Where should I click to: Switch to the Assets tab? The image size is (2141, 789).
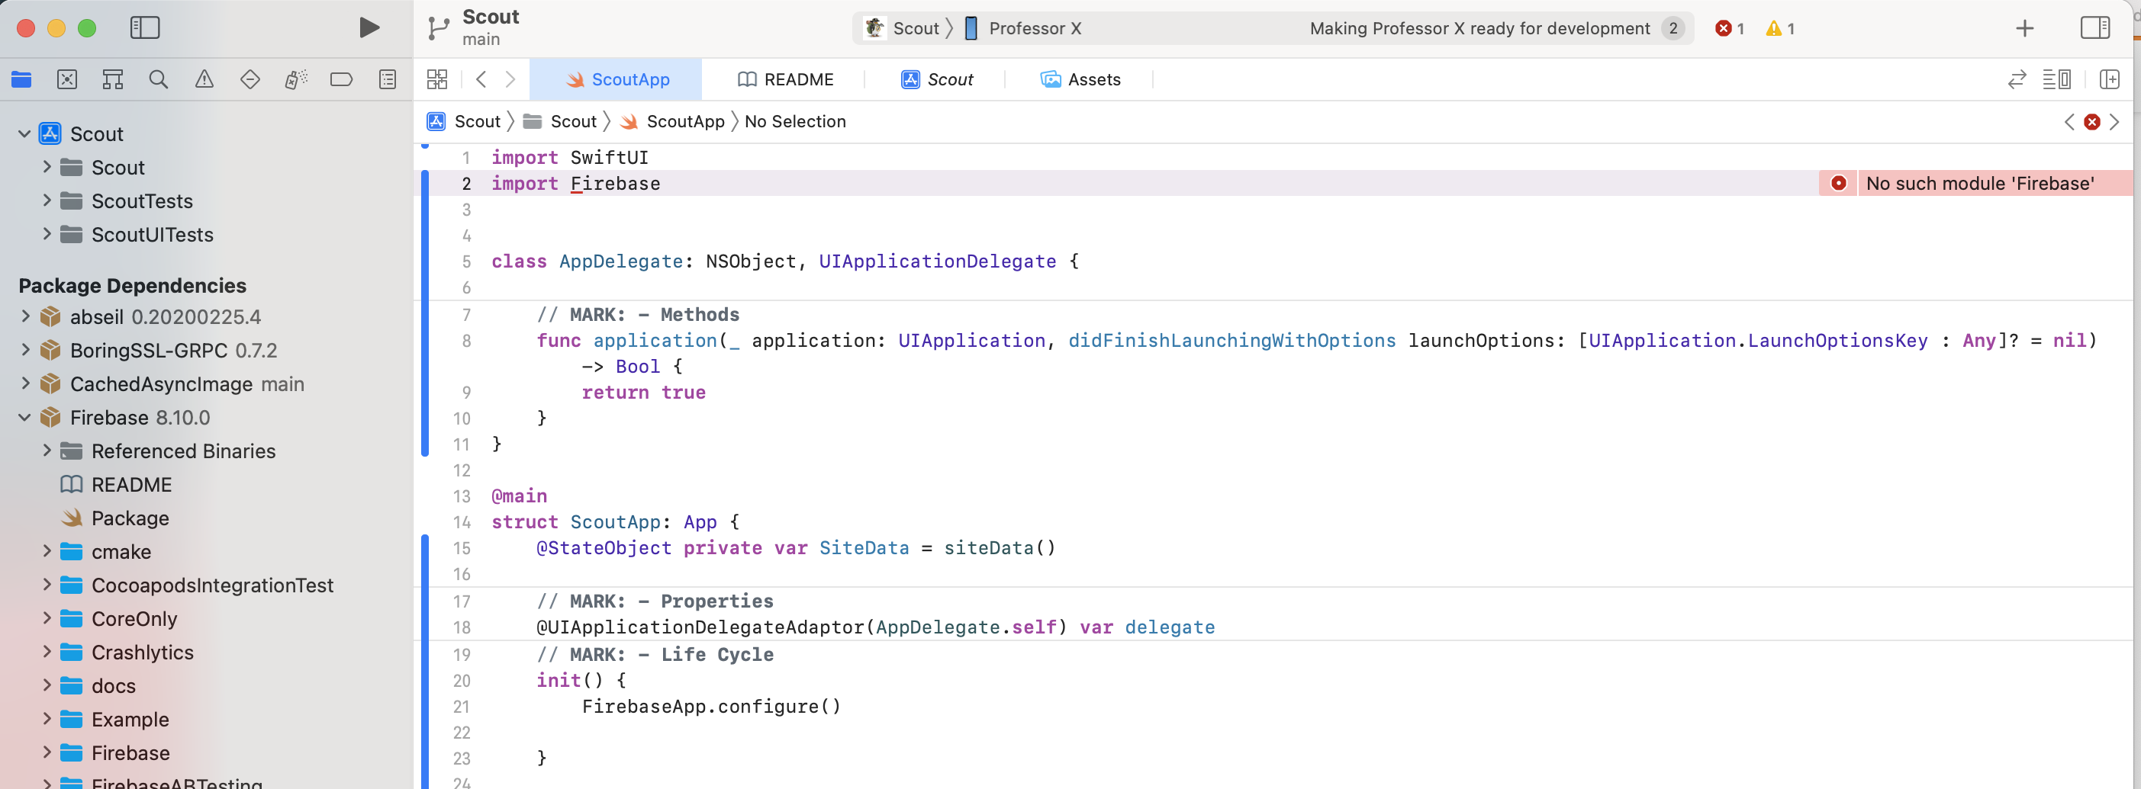click(x=1080, y=80)
